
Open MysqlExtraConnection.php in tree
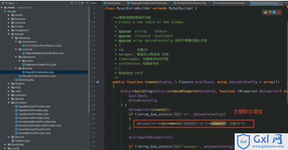tap(39, 76)
